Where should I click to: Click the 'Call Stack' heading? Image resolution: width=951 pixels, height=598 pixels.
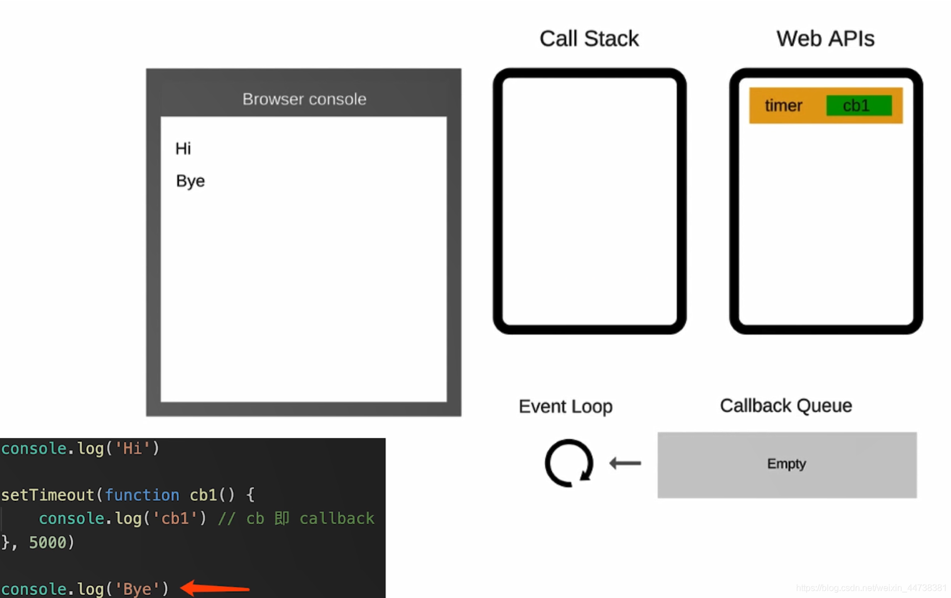click(589, 39)
